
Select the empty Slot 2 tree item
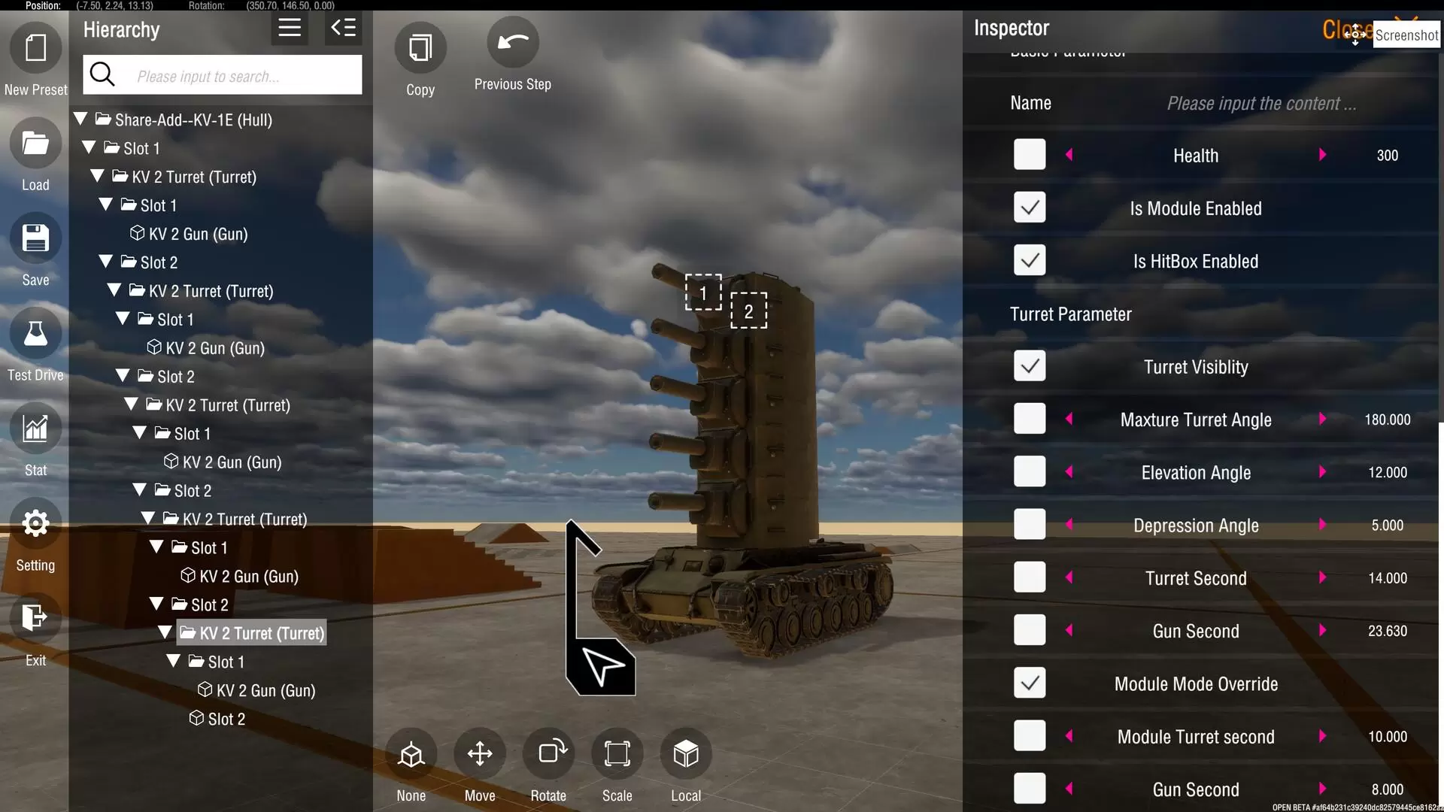(x=226, y=719)
